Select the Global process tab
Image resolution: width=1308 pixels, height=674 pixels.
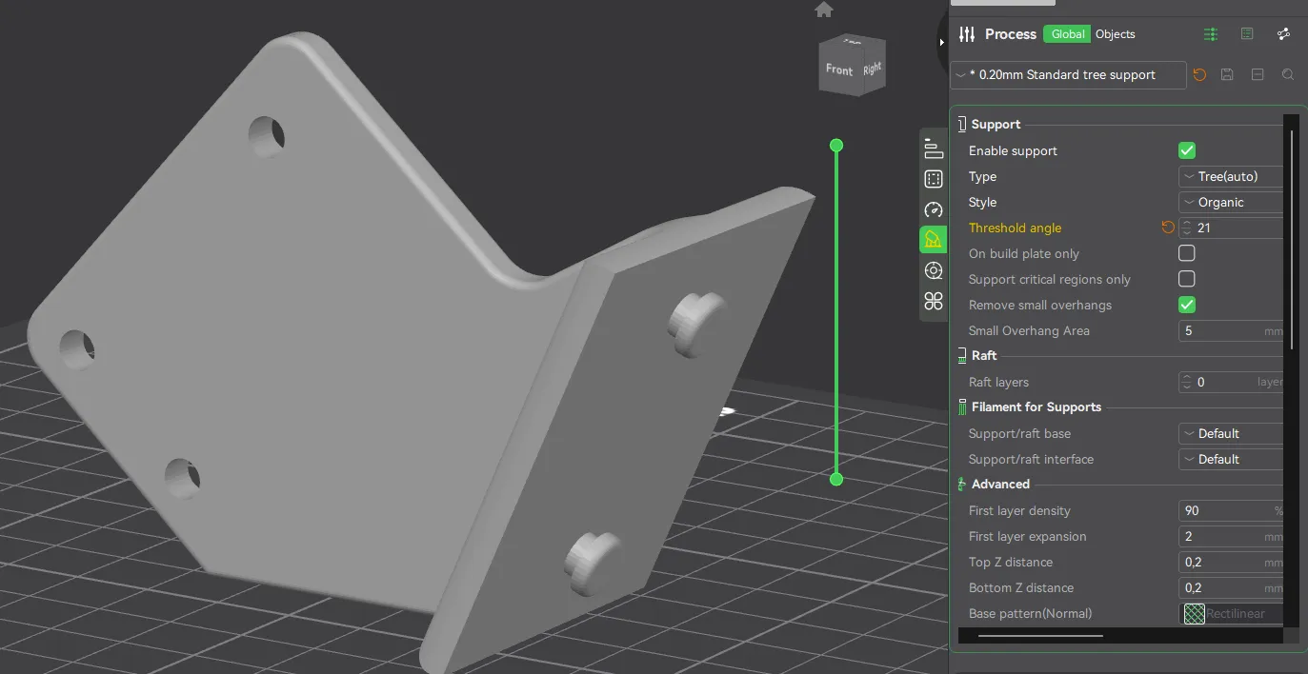1067,34
